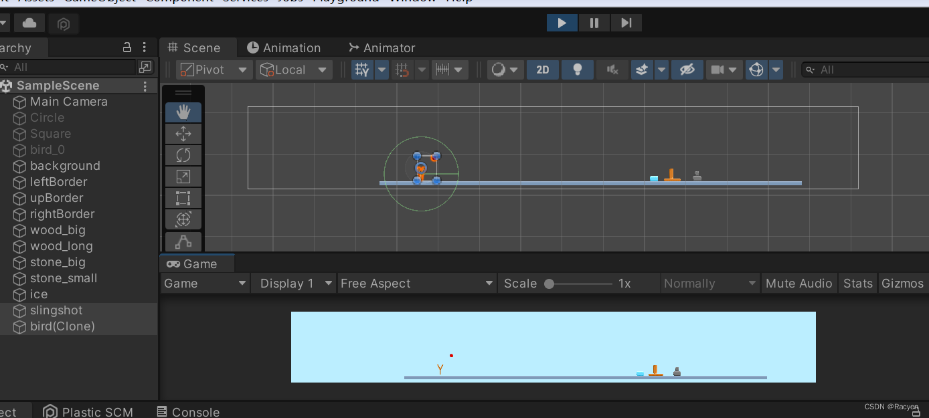Select the Hand tool in the Scene toolbar
This screenshot has width=929, height=418.
[183, 112]
